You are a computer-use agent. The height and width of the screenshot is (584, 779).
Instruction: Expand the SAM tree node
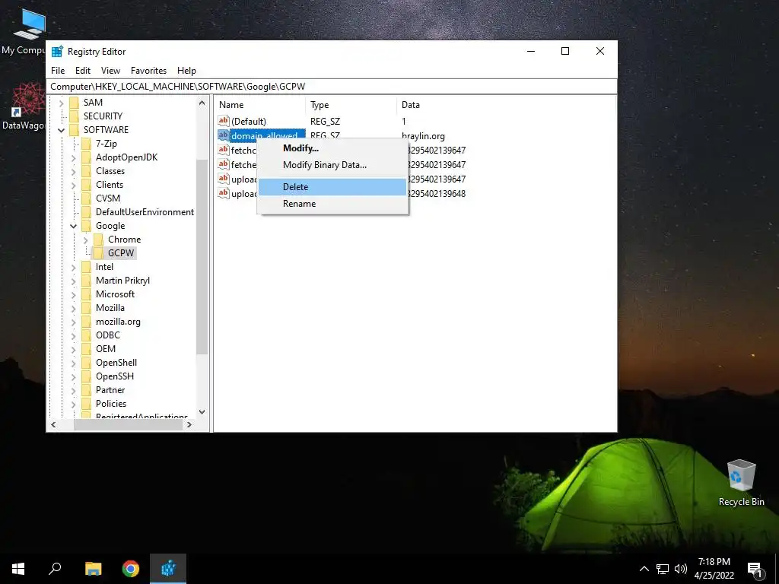pyautogui.click(x=61, y=103)
